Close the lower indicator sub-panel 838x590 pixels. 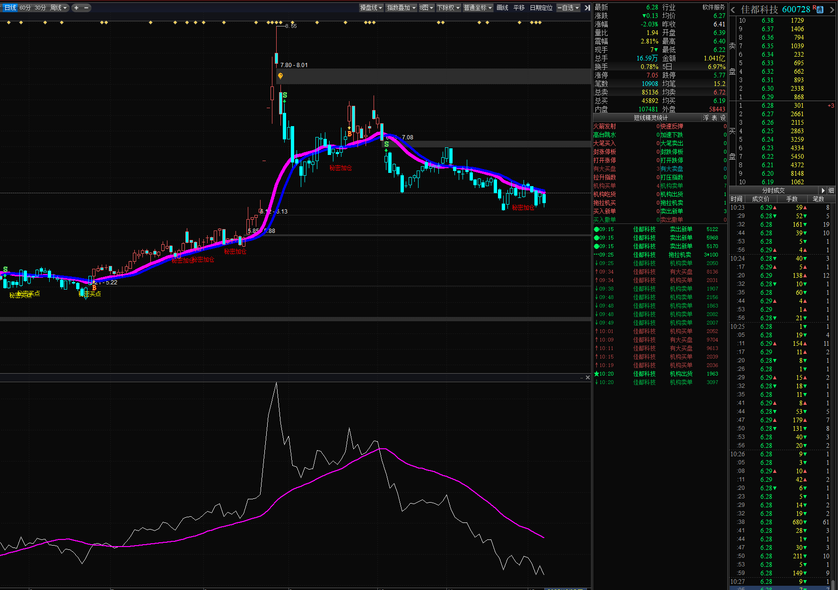point(588,377)
